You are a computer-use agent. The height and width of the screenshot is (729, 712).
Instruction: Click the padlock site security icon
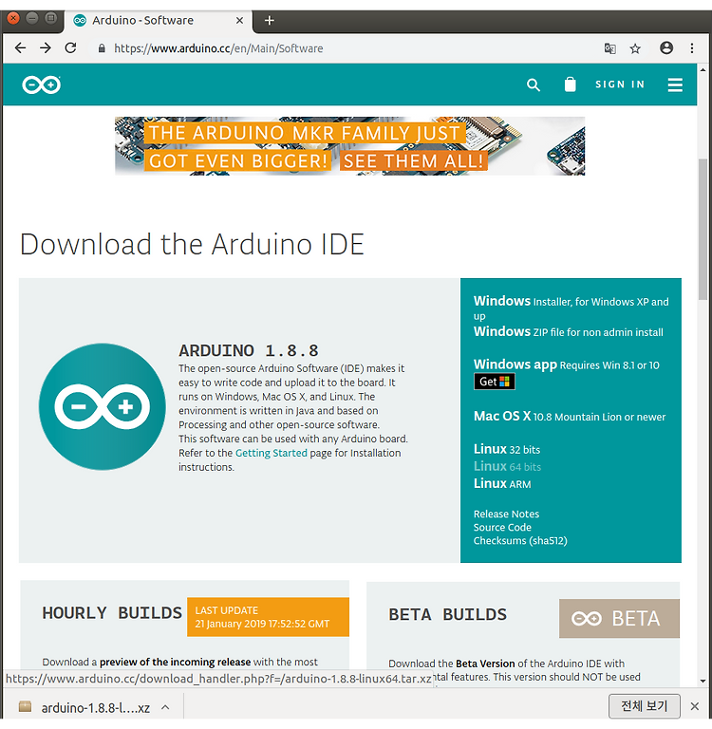point(102,48)
